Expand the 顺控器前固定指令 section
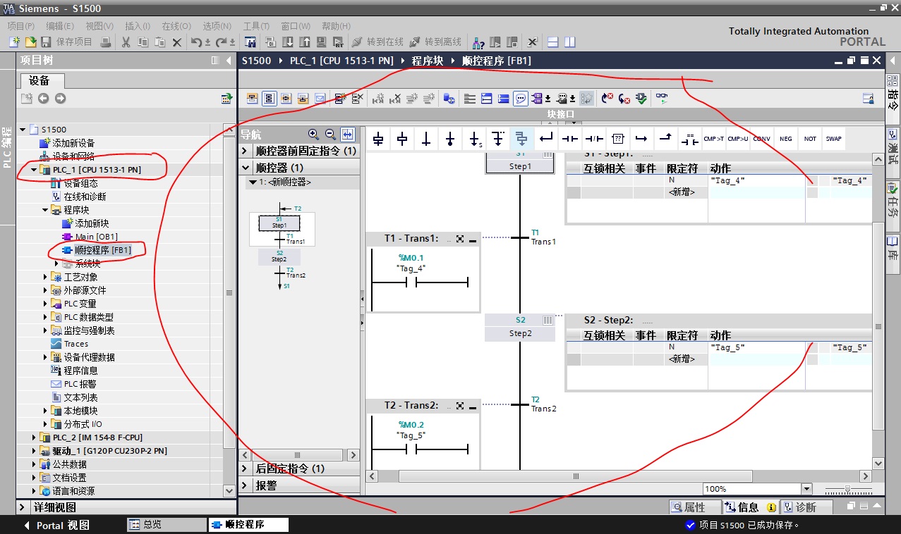Image resolution: width=901 pixels, height=534 pixels. (x=245, y=151)
